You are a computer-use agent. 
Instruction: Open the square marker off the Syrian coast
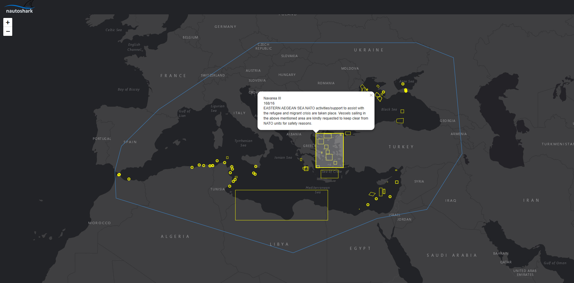click(397, 182)
